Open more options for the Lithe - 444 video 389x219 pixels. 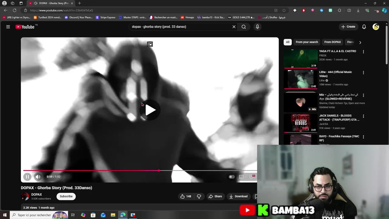click(x=363, y=73)
